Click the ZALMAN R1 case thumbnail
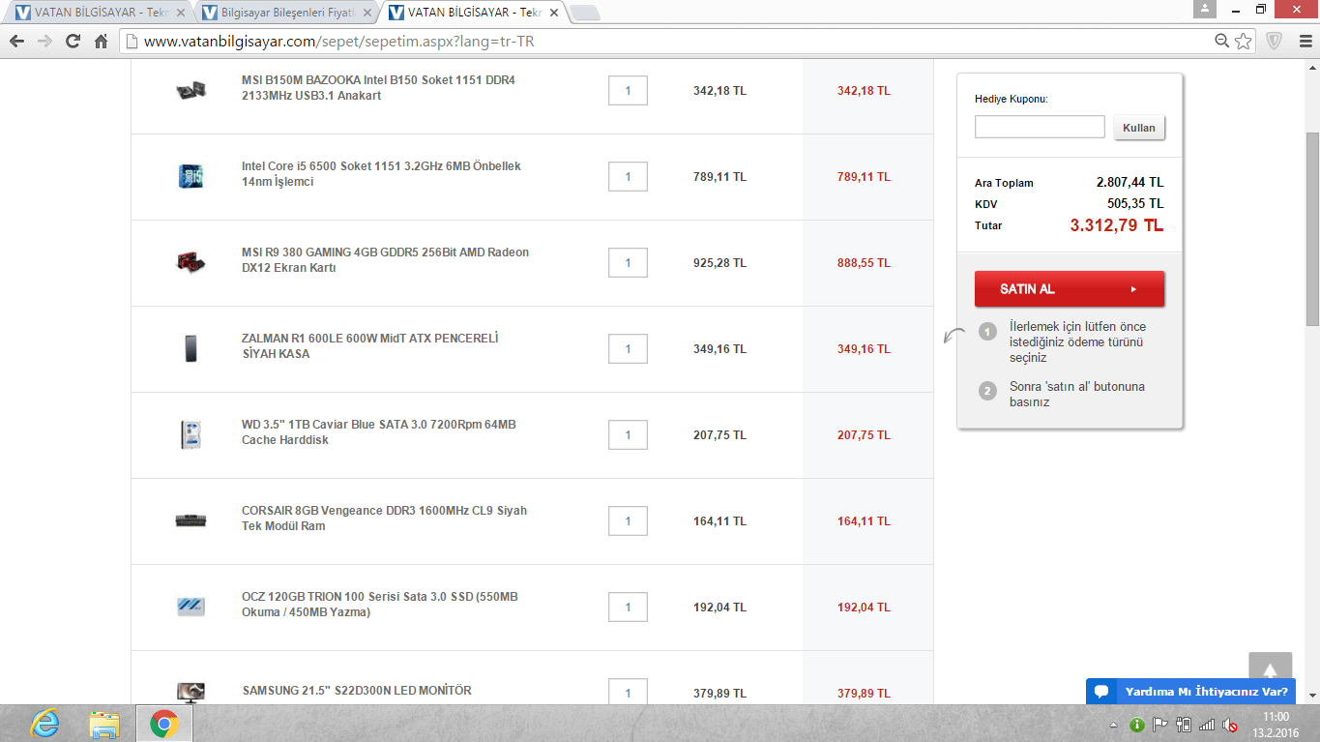This screenshot has height=742, width=1320. pyautogui.click(x=191, y=348)
